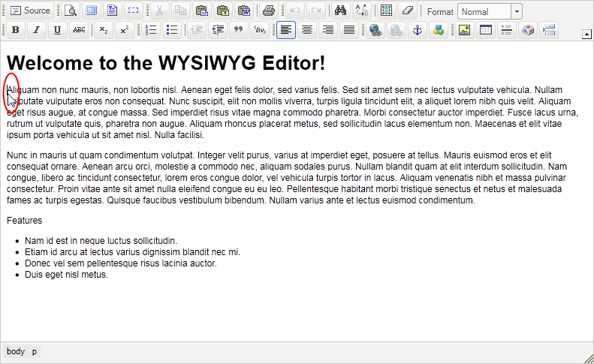594x364 pixels.
Task: Insert a Table with grid icon
Action: (x=486, y=30)
